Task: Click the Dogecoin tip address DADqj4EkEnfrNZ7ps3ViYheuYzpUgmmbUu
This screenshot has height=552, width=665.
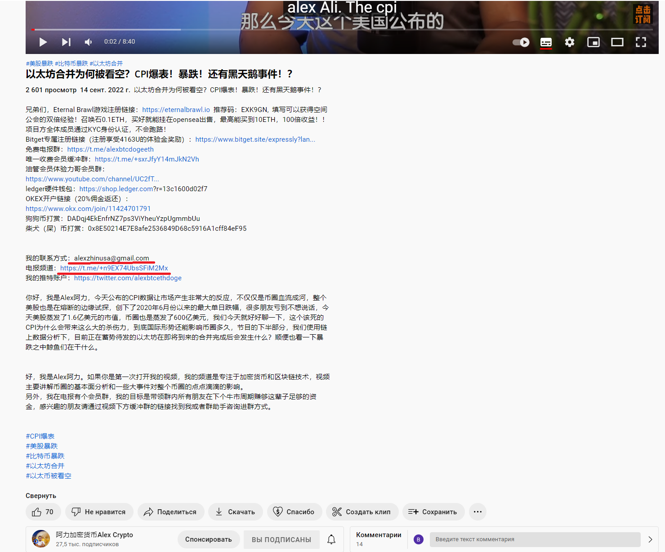Action: tap(134, 219)
